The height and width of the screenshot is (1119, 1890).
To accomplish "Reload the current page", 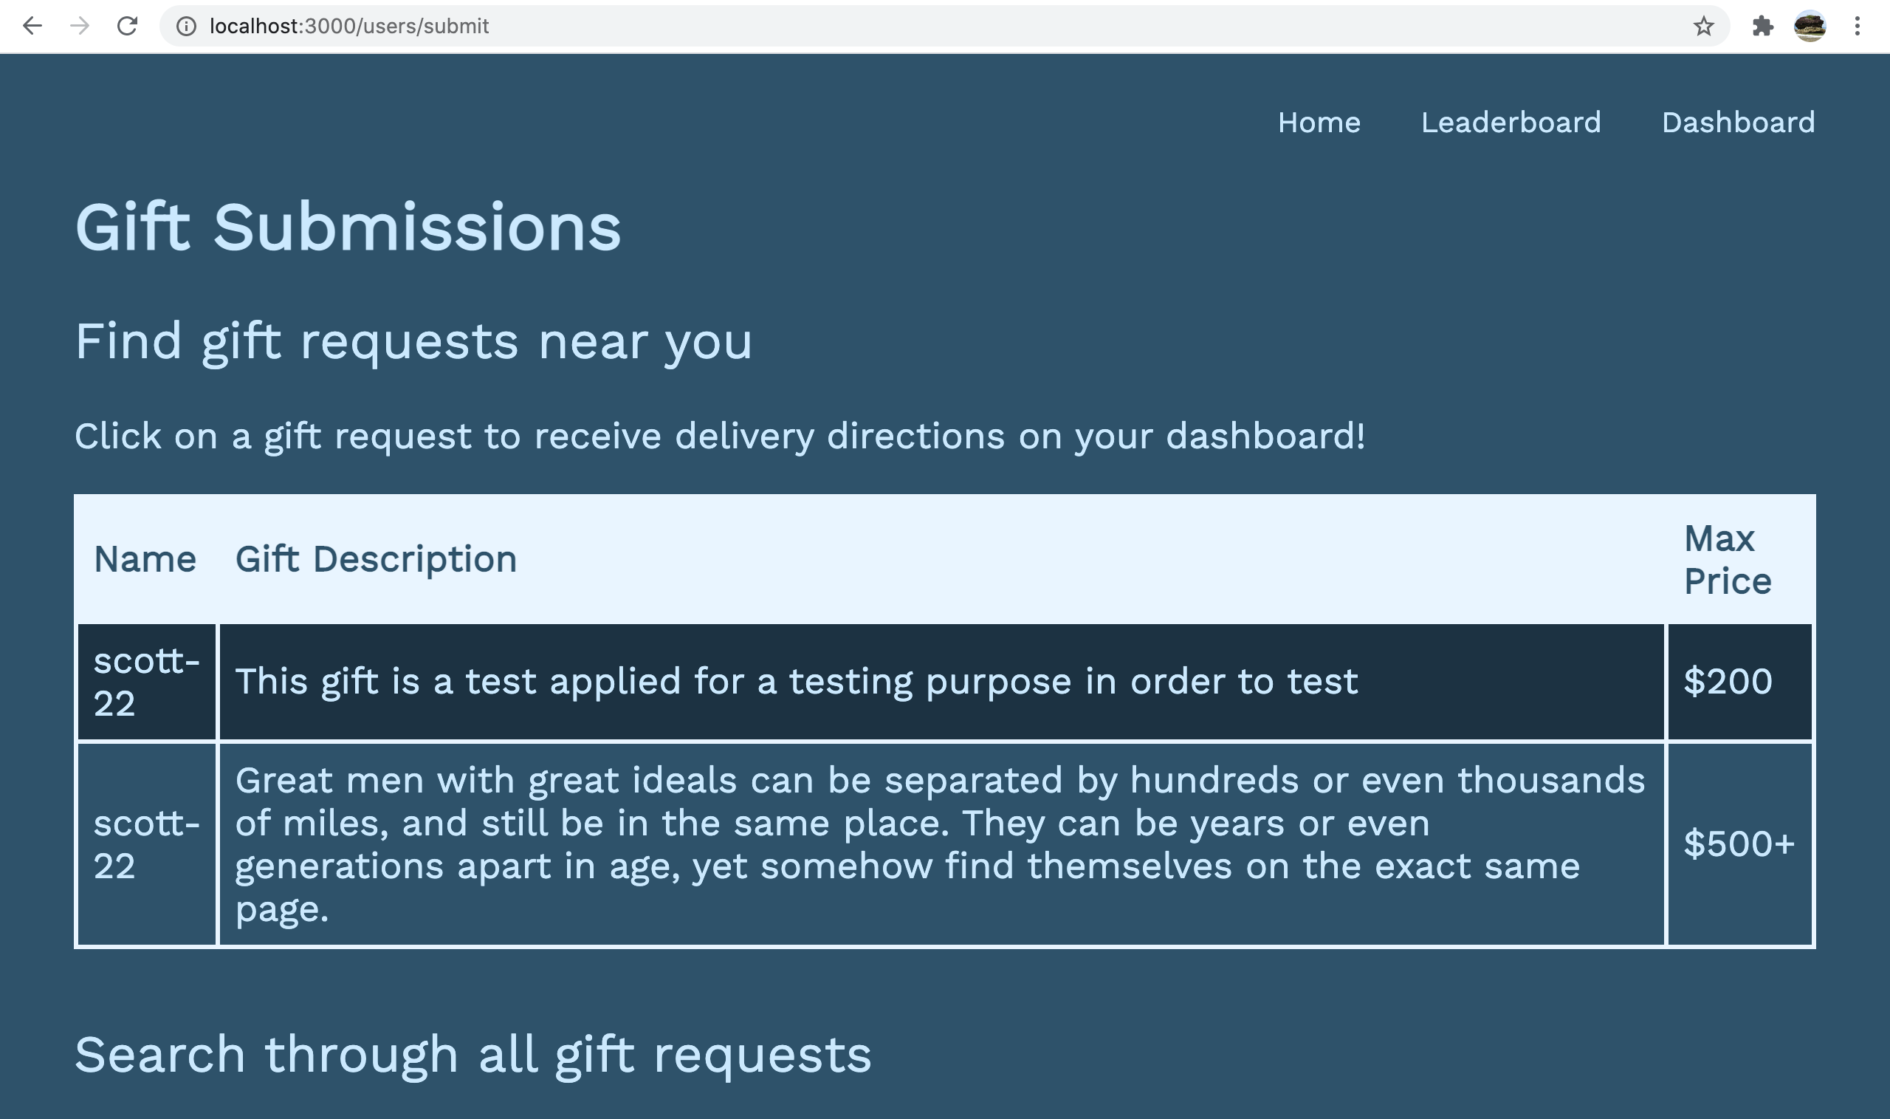I will (x=126, y=27).
